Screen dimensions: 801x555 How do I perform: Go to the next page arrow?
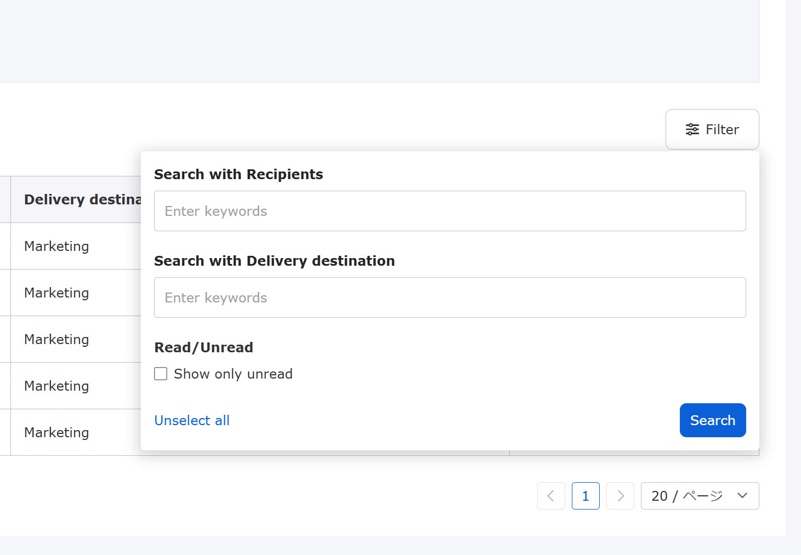click(620, 496)
